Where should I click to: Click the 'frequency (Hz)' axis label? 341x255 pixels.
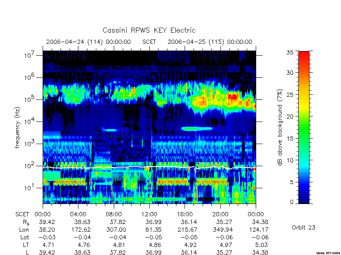tap(17, 127)
